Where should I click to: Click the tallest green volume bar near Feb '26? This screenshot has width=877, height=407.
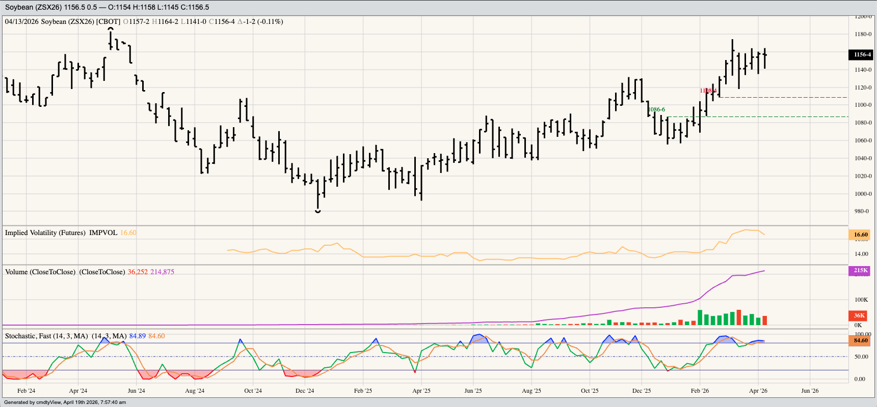click(700, 317)
